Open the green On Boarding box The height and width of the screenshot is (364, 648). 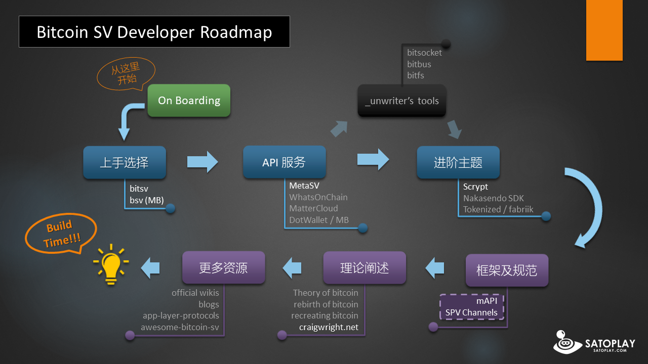[x=189, y=101]
